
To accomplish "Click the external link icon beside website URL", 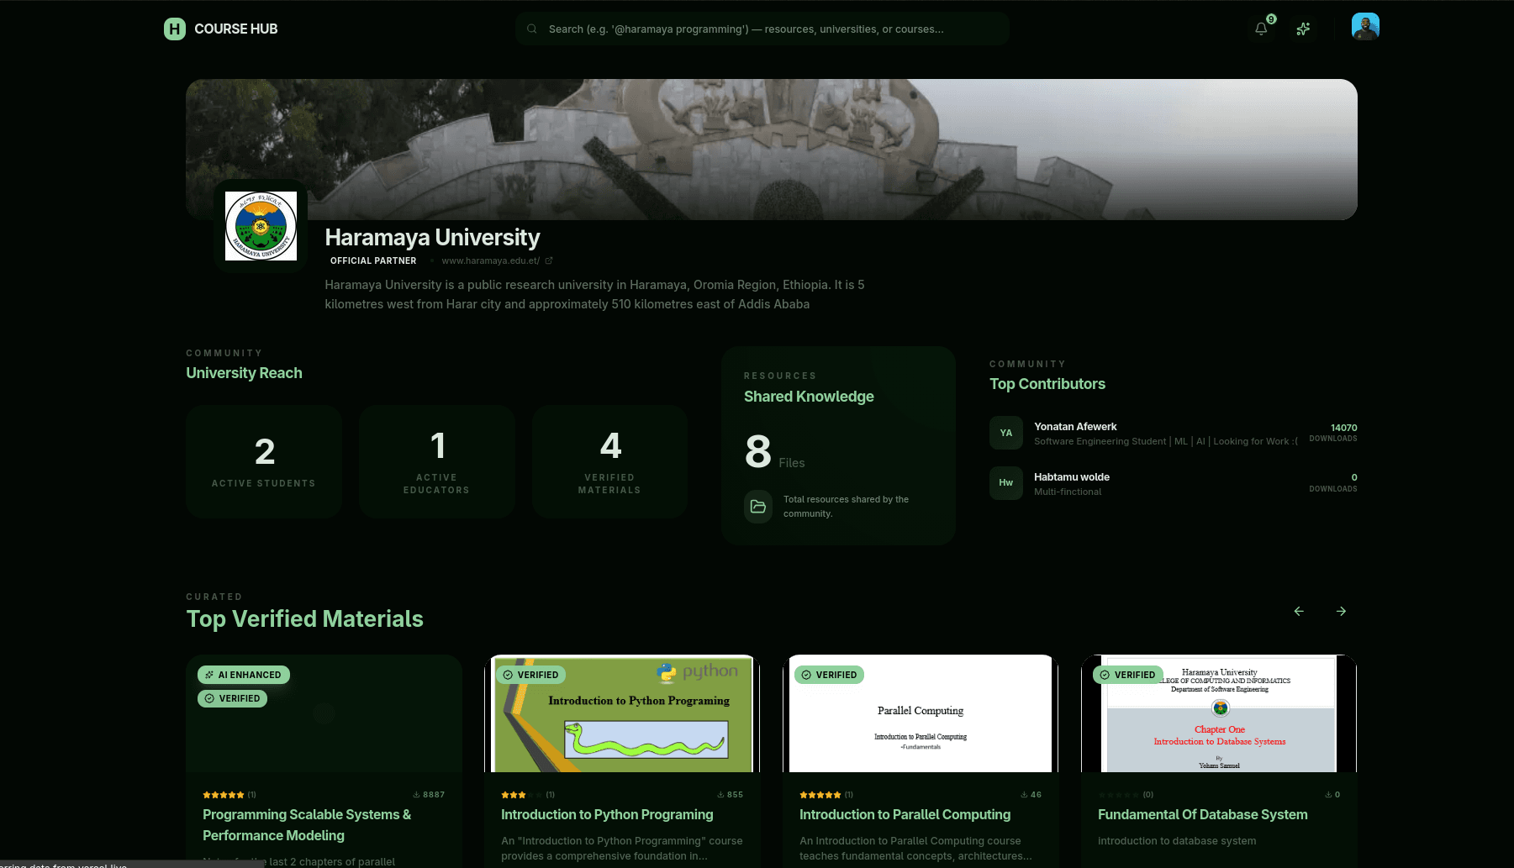I will point(549,260).
